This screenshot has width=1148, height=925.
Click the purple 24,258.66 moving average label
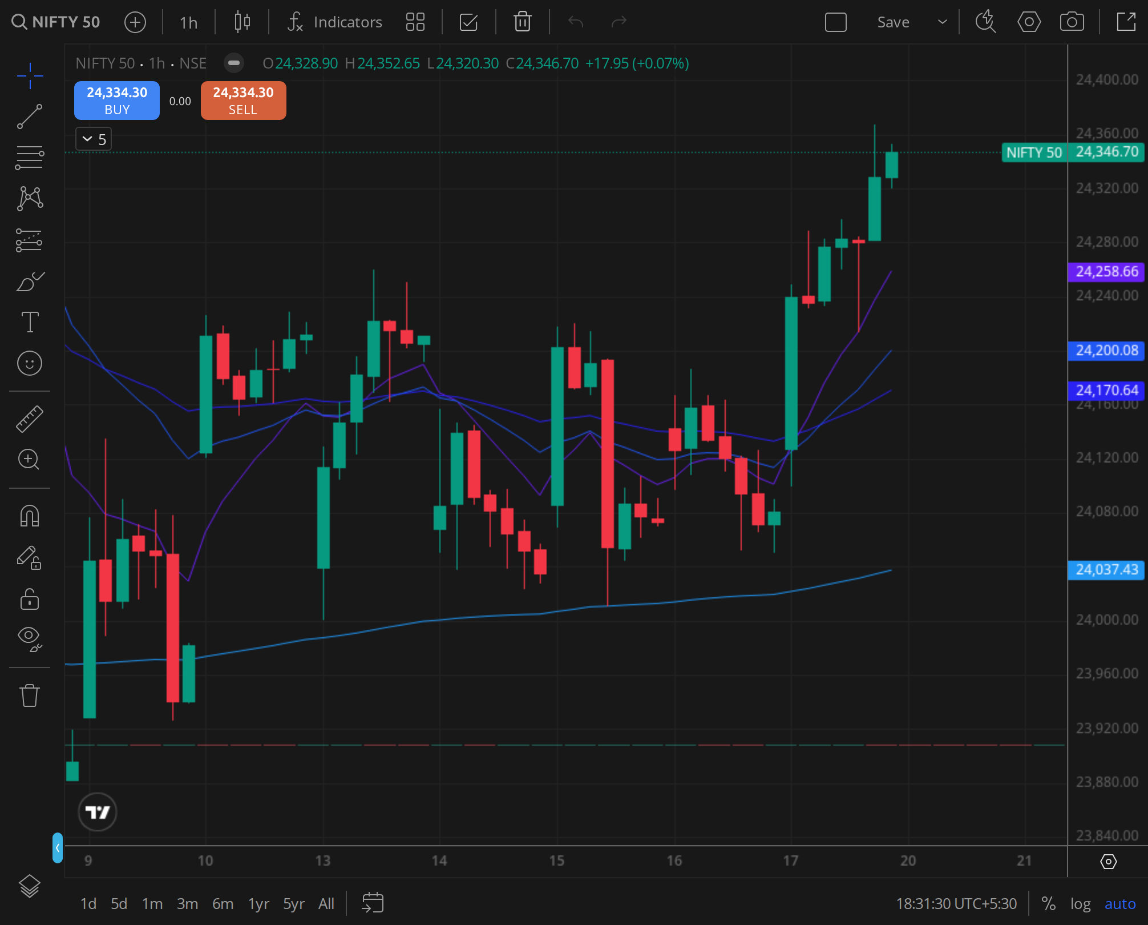(1106, 272)
